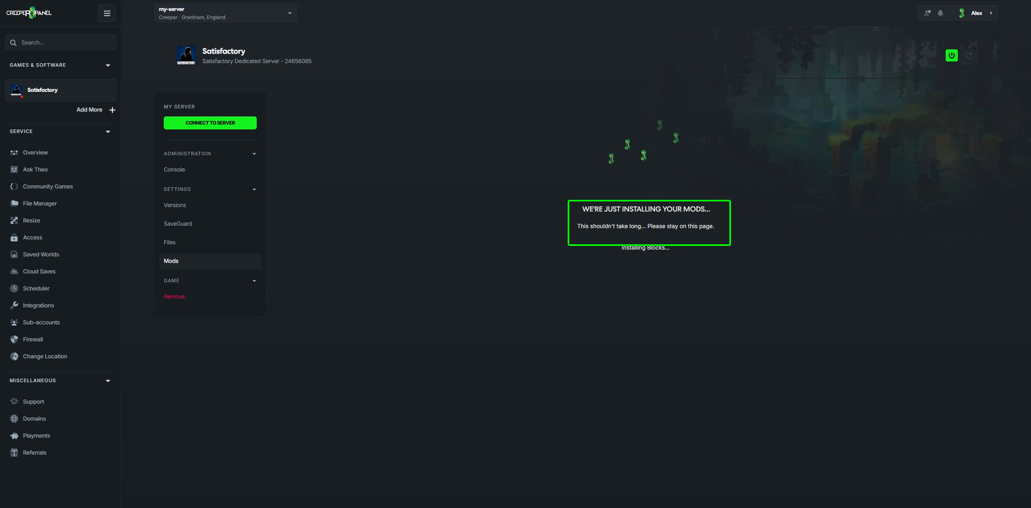Screen dimensions: 1031x508
Task: Click the Scheduler clock icon
Action: [14, 288]
